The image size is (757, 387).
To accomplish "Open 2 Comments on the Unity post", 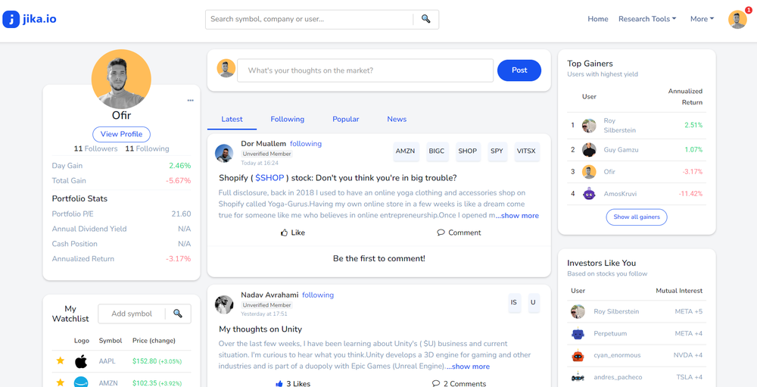I will pos(459,384).
